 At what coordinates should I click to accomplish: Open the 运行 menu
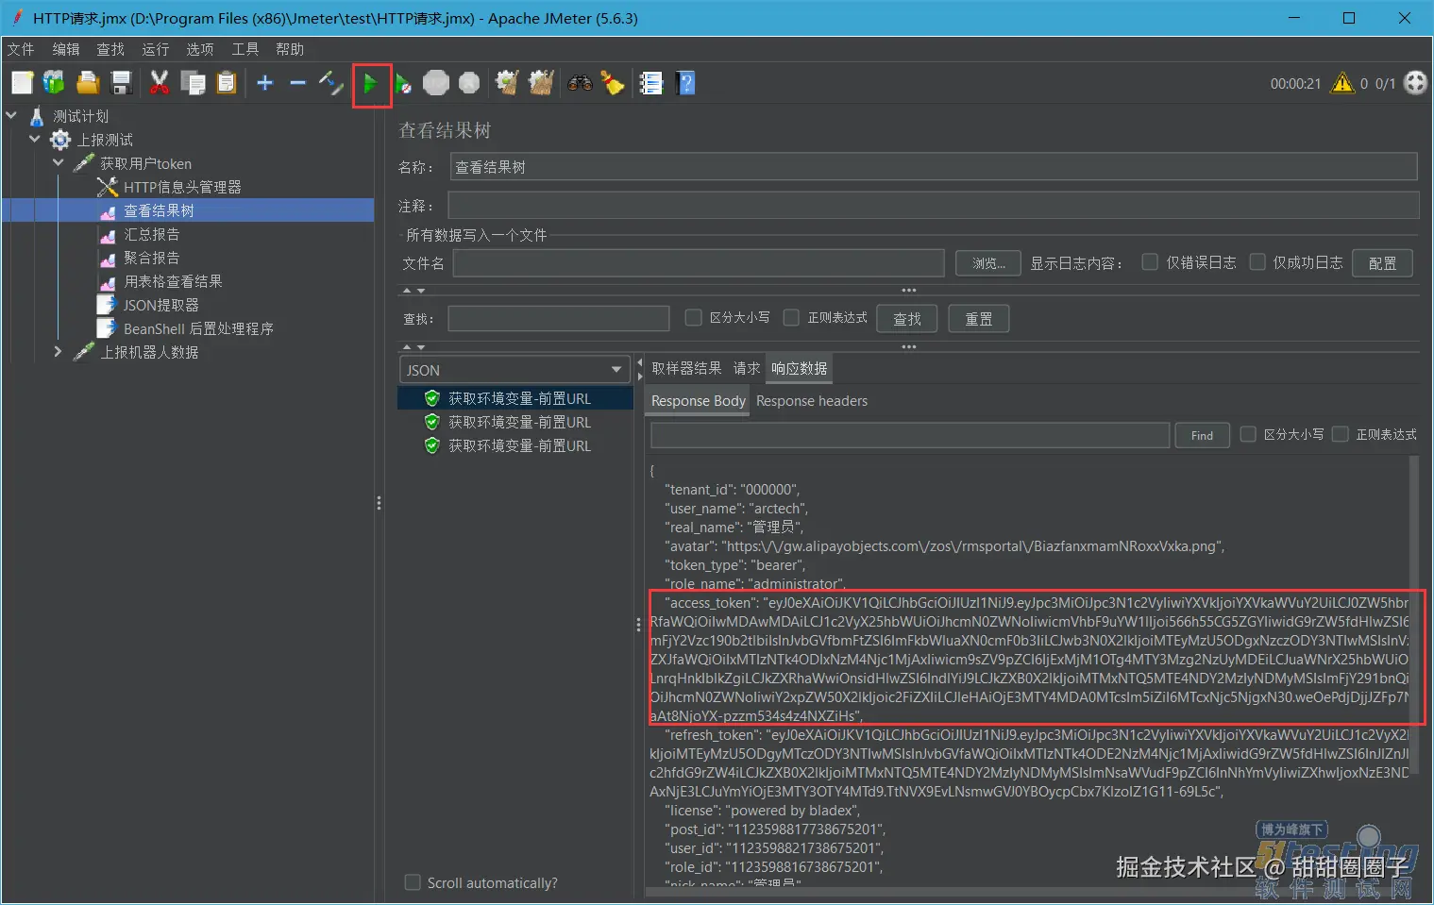156,49
